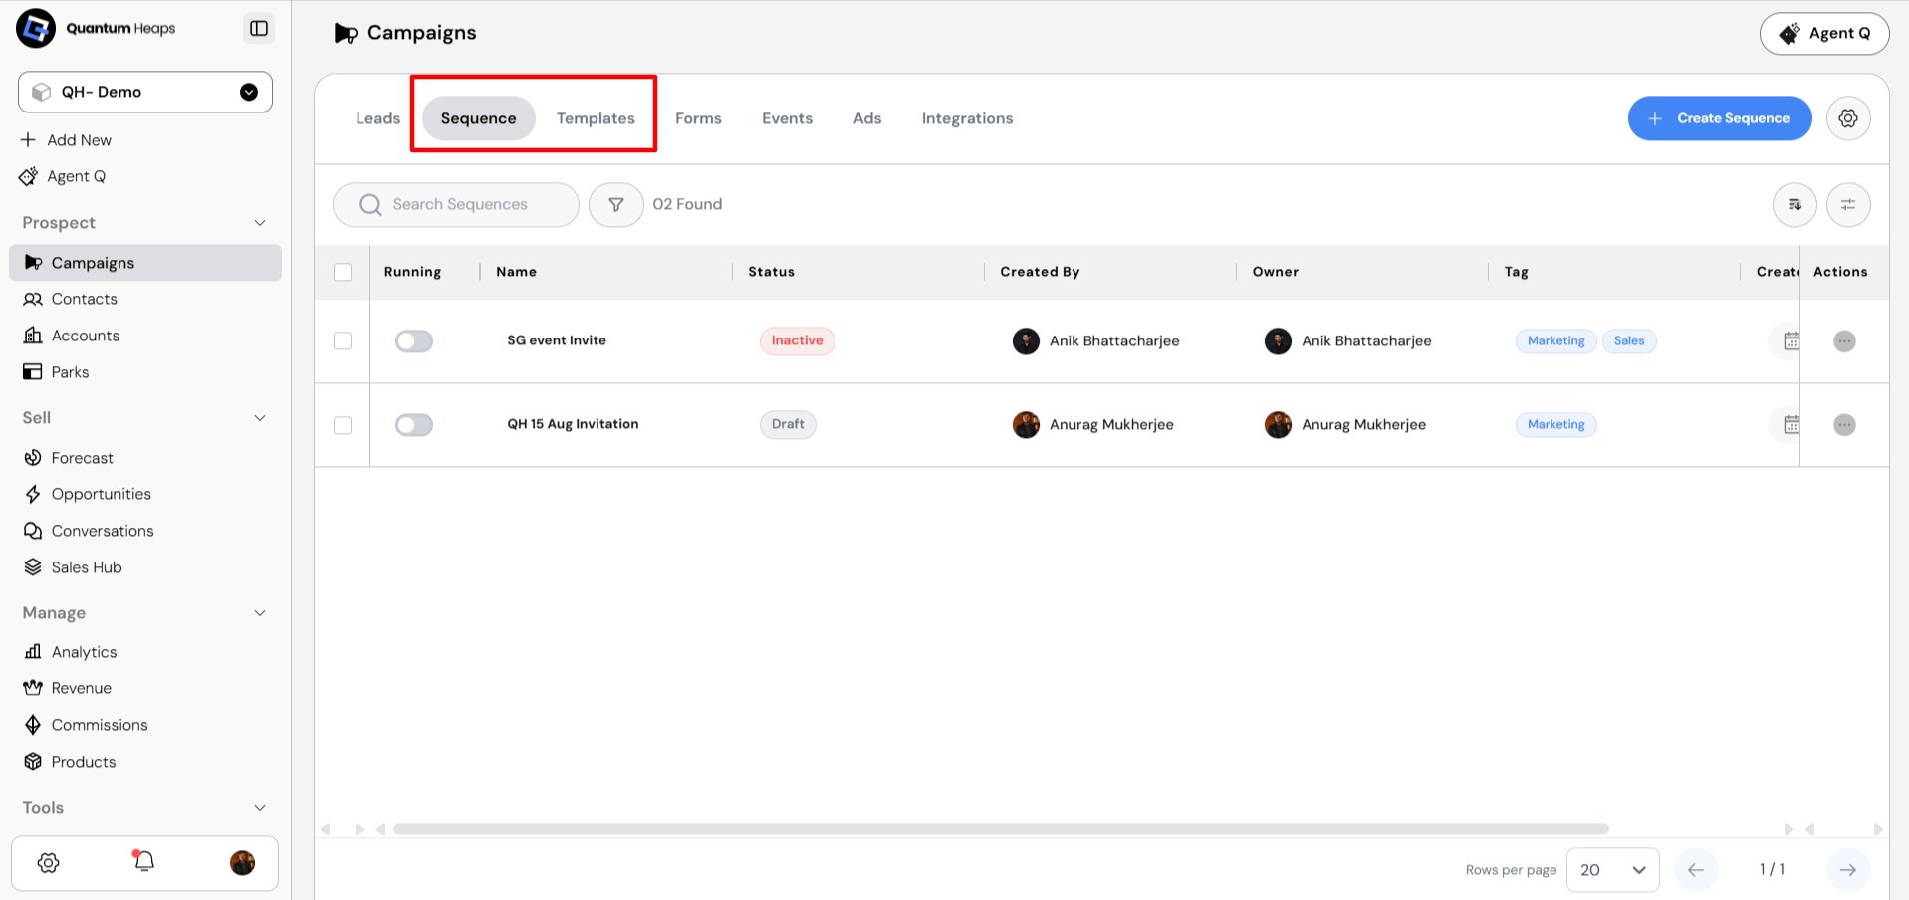Open the notifications bell icon
This screenshot has height=900, width=1909.
point(144,862)
